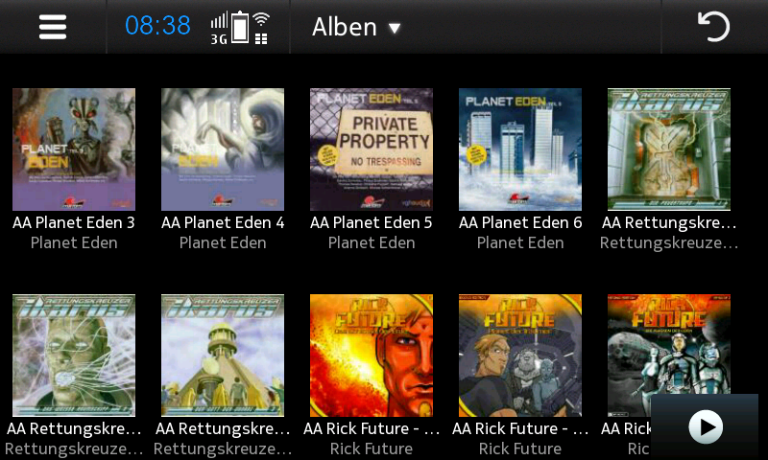The image size is (768, 460).
Task: Open the hamburger menu icon
Action: (53, 27)
